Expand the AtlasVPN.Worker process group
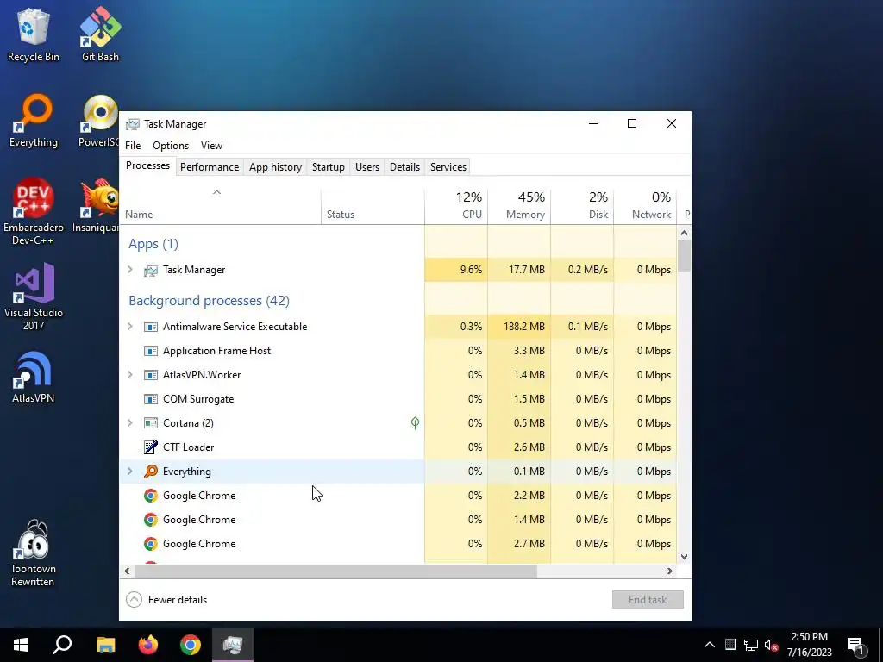883x662 pixels. 130,375
